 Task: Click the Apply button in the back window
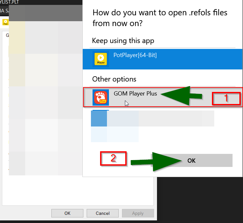(138, 213)
